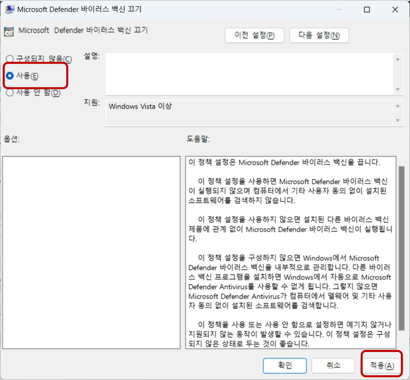Apply changes with 적용(A) button
Viewport: 410px width, 380px height.
tap(382, 365)
